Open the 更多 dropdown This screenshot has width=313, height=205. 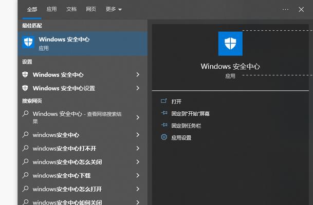coord(114,9)
